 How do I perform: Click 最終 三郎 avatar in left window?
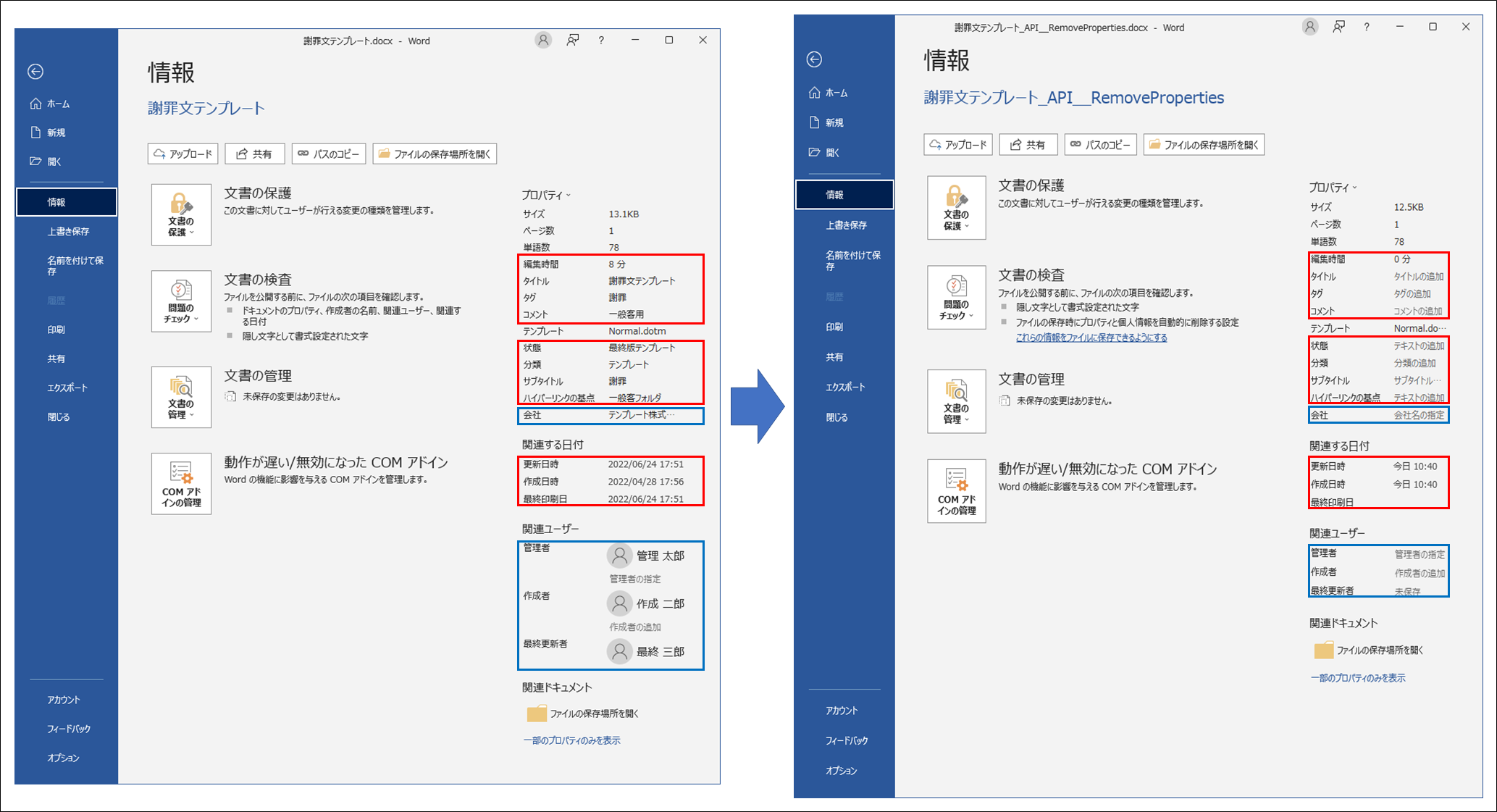[619, 651]
